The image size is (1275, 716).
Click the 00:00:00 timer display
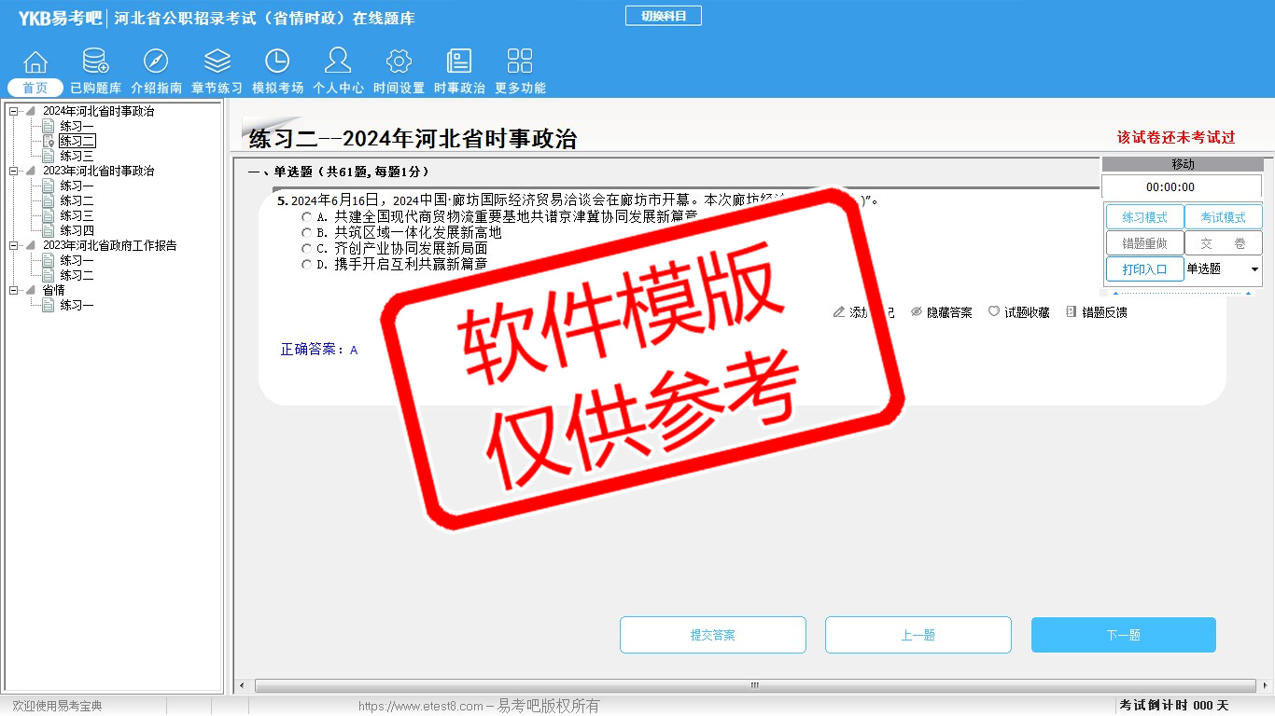pos(1182,187)
